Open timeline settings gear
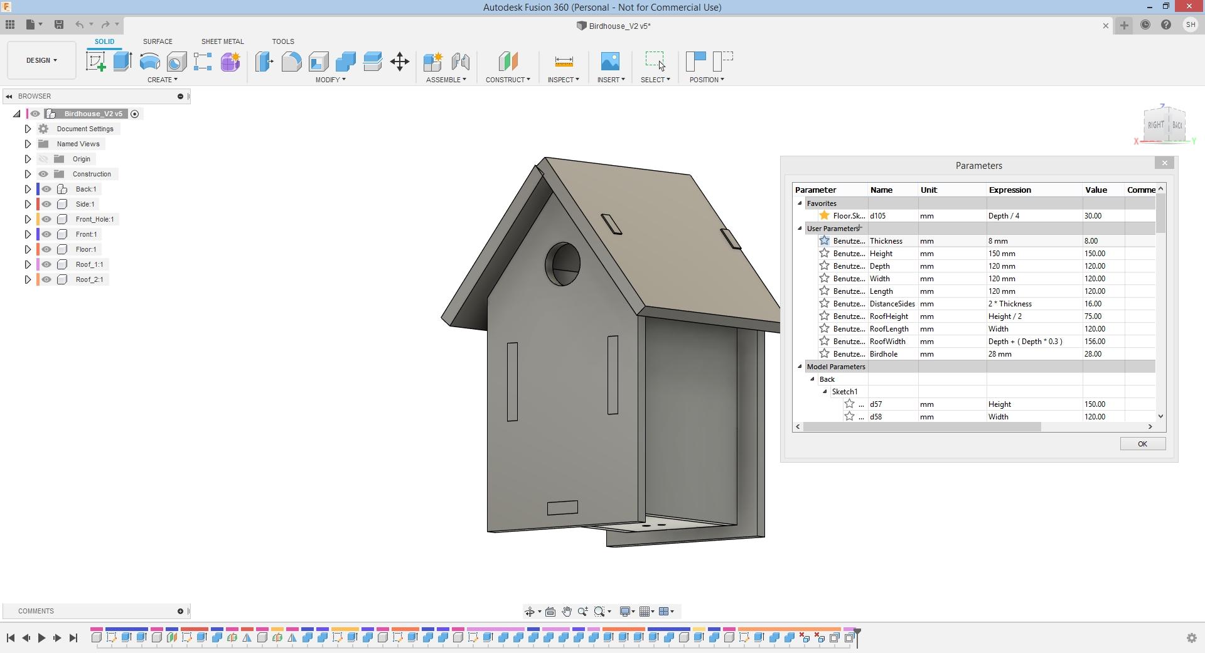This screenshot has height=653, width=1205. [x=1192, y=638]
